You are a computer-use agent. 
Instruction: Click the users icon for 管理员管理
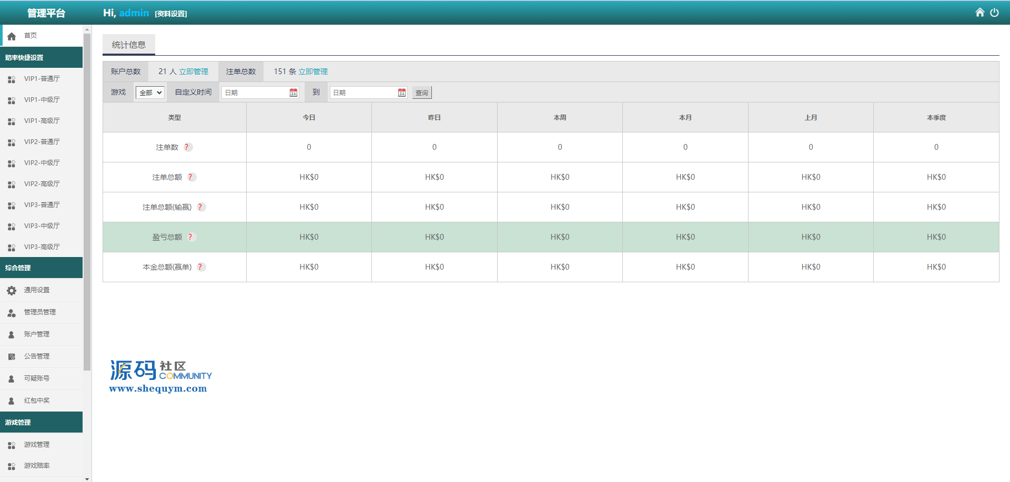pos(12,313)
